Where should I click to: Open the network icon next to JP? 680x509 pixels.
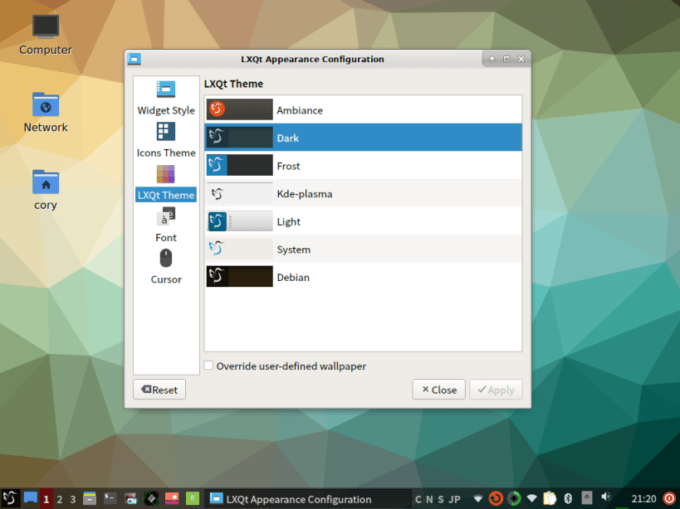(x=478, y=498)
